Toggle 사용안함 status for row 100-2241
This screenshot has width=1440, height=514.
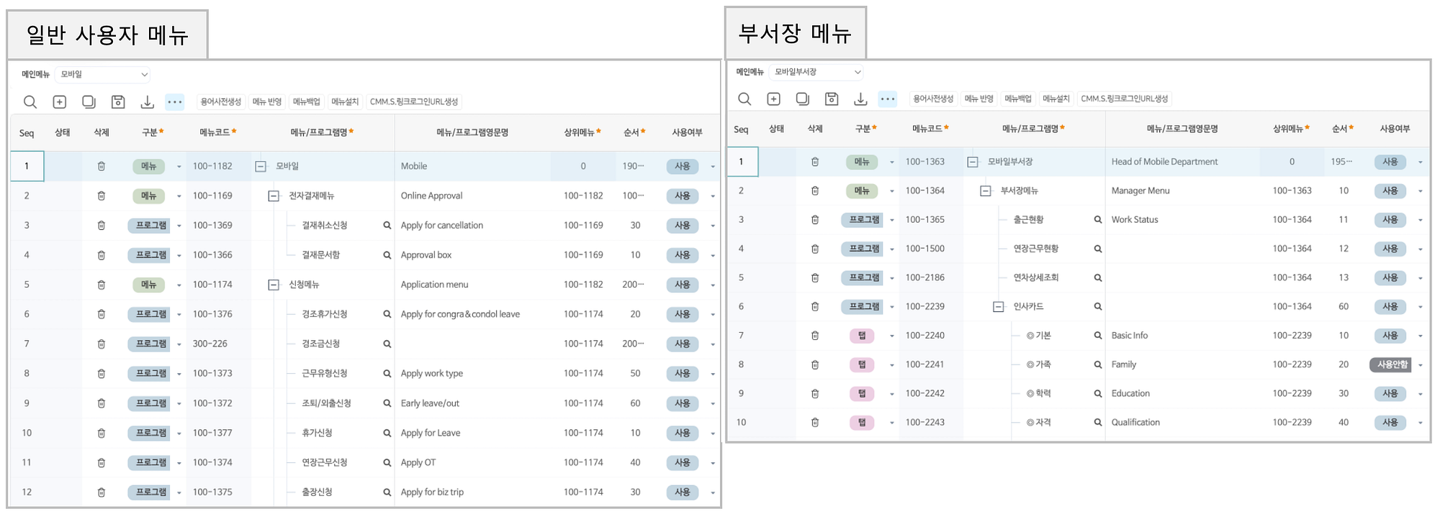tap(1390, 364)
